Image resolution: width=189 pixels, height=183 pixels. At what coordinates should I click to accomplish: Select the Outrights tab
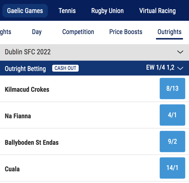coord(170,32)
